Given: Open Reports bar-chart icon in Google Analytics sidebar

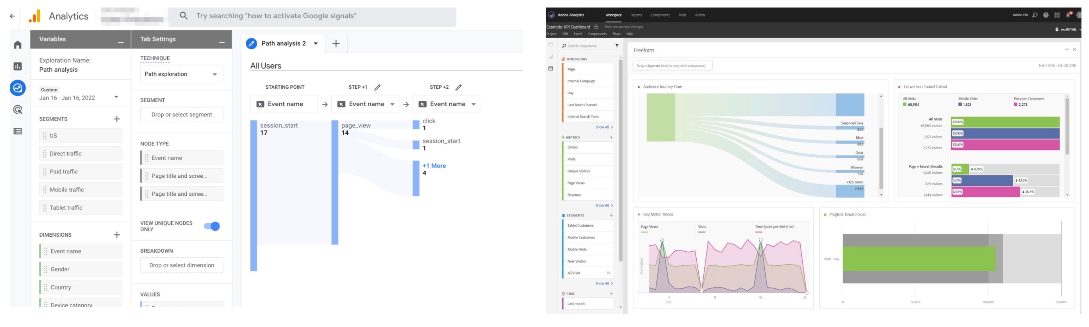Looking at the screenshot, I should 18,66.
